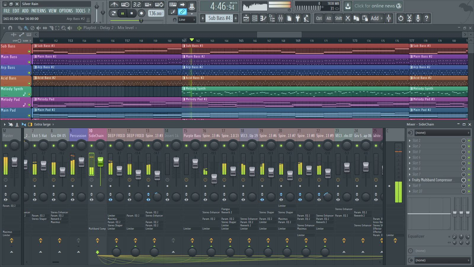
Task: Open the mixer output (none) dropdown
Action: (442, 260)
